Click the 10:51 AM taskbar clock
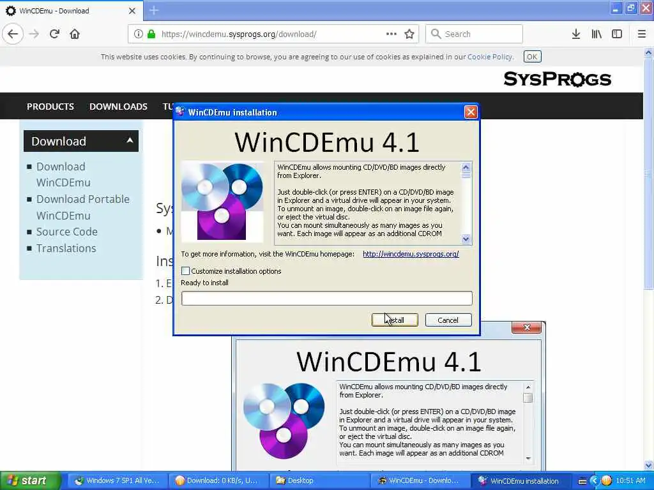Viewport: 654px width, 490px height. 630,481
